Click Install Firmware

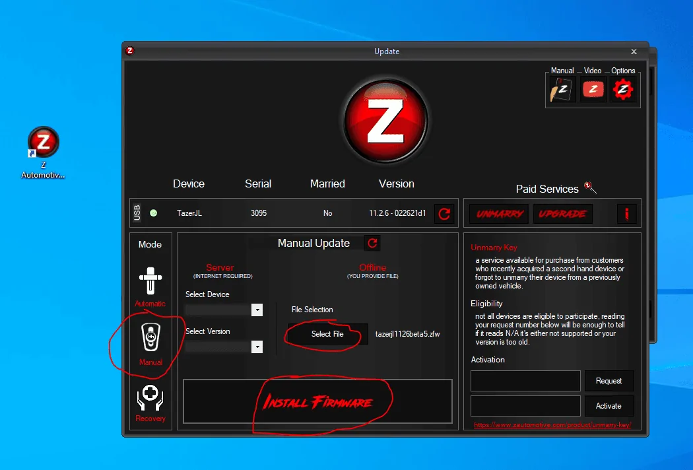point(317,401)
